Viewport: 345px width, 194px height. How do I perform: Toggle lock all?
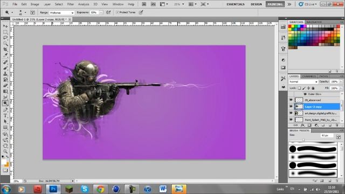(x=313, y=88)
